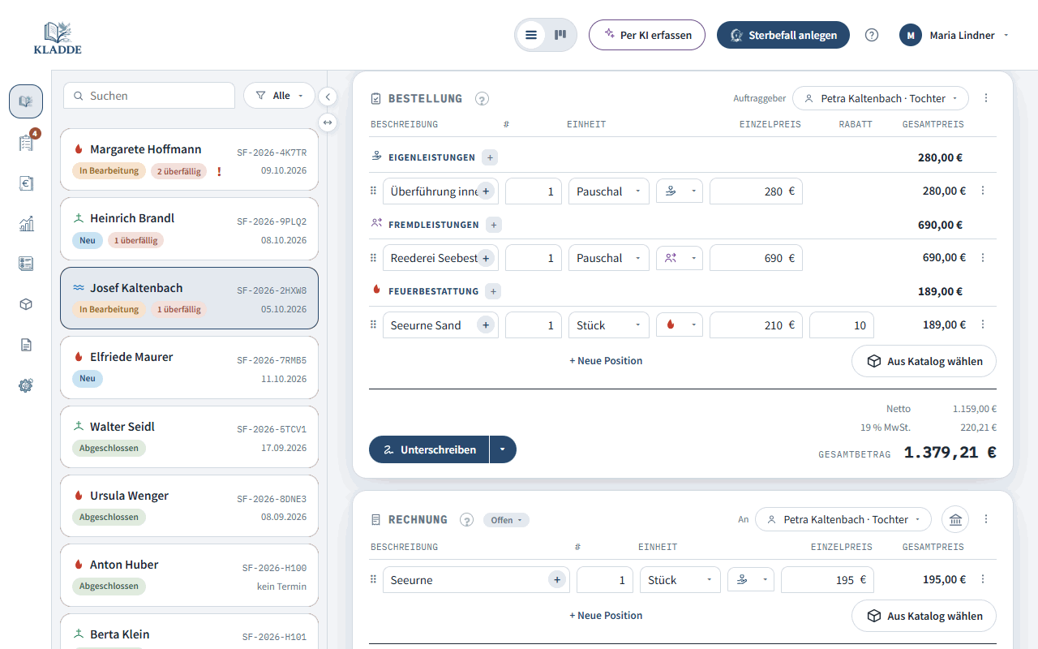This screenshot has width=1038, height=649.
Task: Click help icon next to Rechnung
Action: (x=466, y=520)
